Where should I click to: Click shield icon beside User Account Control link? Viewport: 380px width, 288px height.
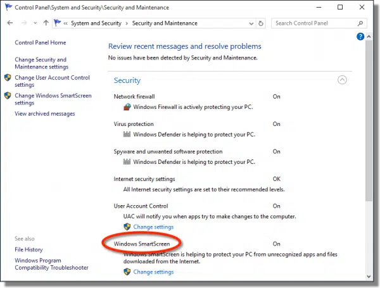tap(8, 77)
